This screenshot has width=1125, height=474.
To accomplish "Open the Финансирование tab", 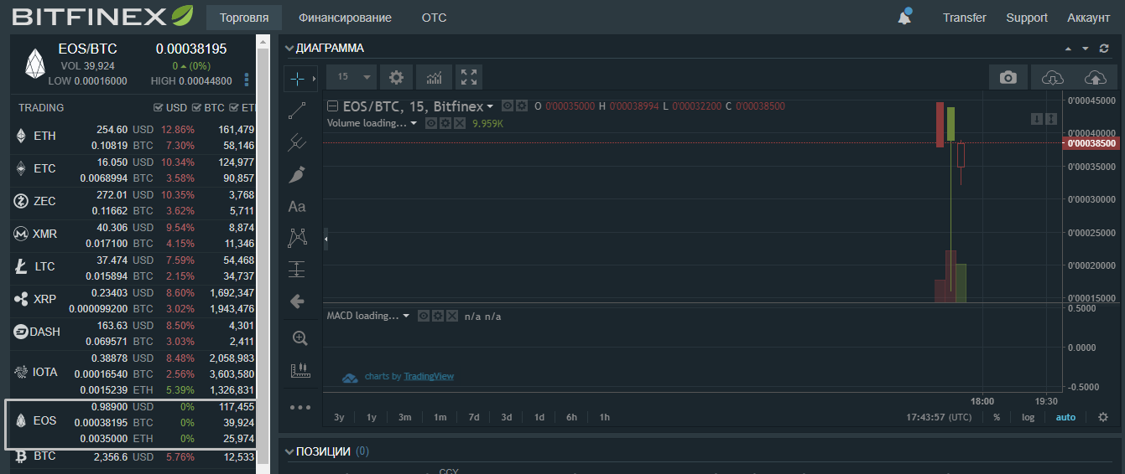I will point(345,18).
